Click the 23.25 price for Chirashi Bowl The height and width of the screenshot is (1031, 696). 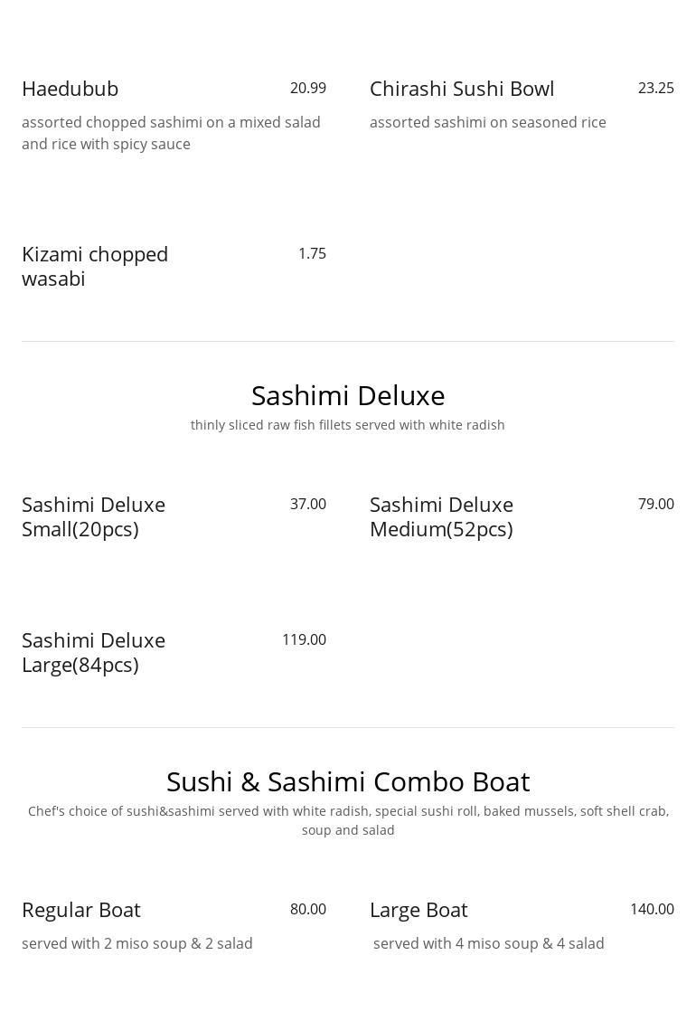click(x=655, y=89)
